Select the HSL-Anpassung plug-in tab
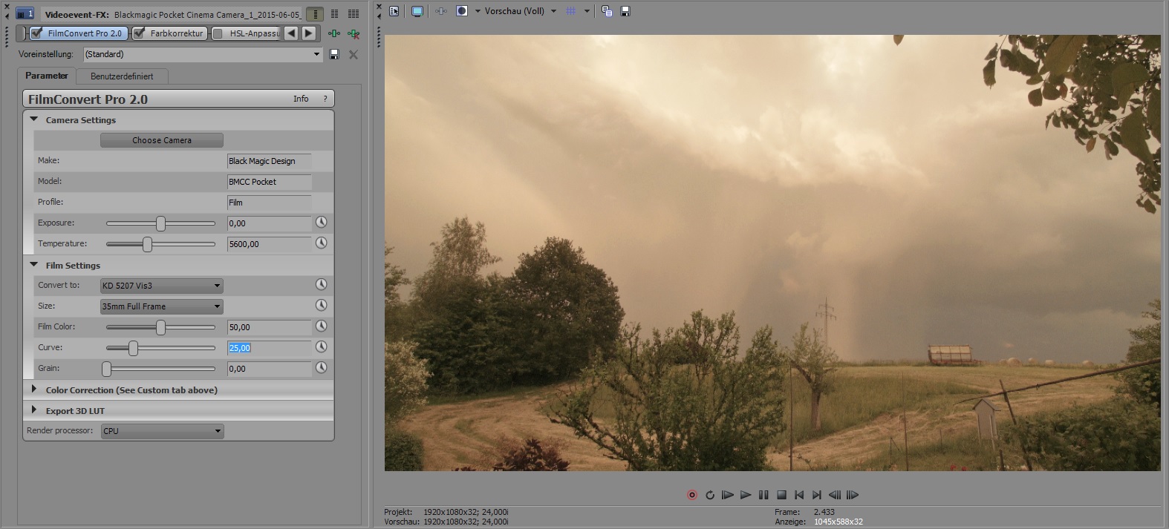 (x=247, y=33)
